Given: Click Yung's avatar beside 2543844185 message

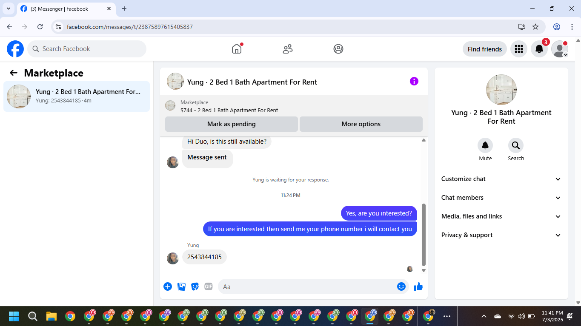Looking at the screenshot, I should coord(173,258).
